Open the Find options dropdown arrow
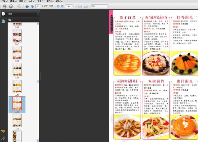The height and width of the screenshot is (142, 198). point(109,6)
